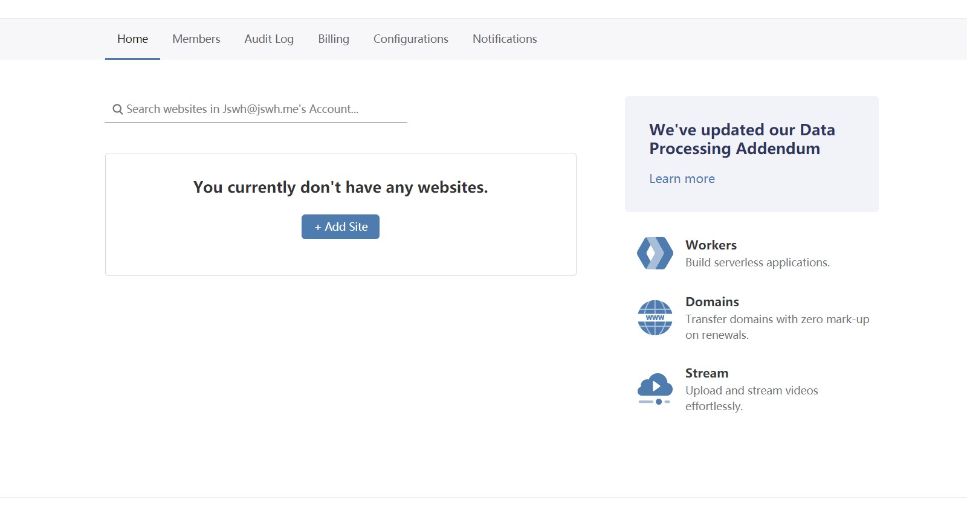This screenshot has width=967, height=511.
Task: Open the Notifications tab
Action: (x=505, y=39)
